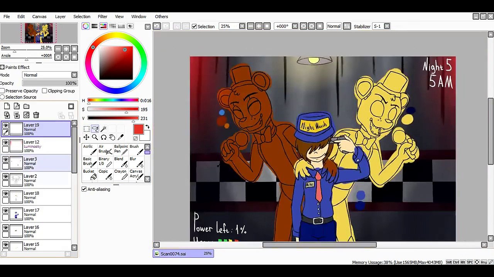Open the color panel options arrow
Image resolution: width=494 pixels, height=277 pixels.
pos(147,27)
